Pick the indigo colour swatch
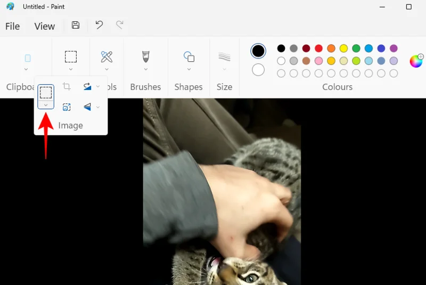 click(381, 48)
